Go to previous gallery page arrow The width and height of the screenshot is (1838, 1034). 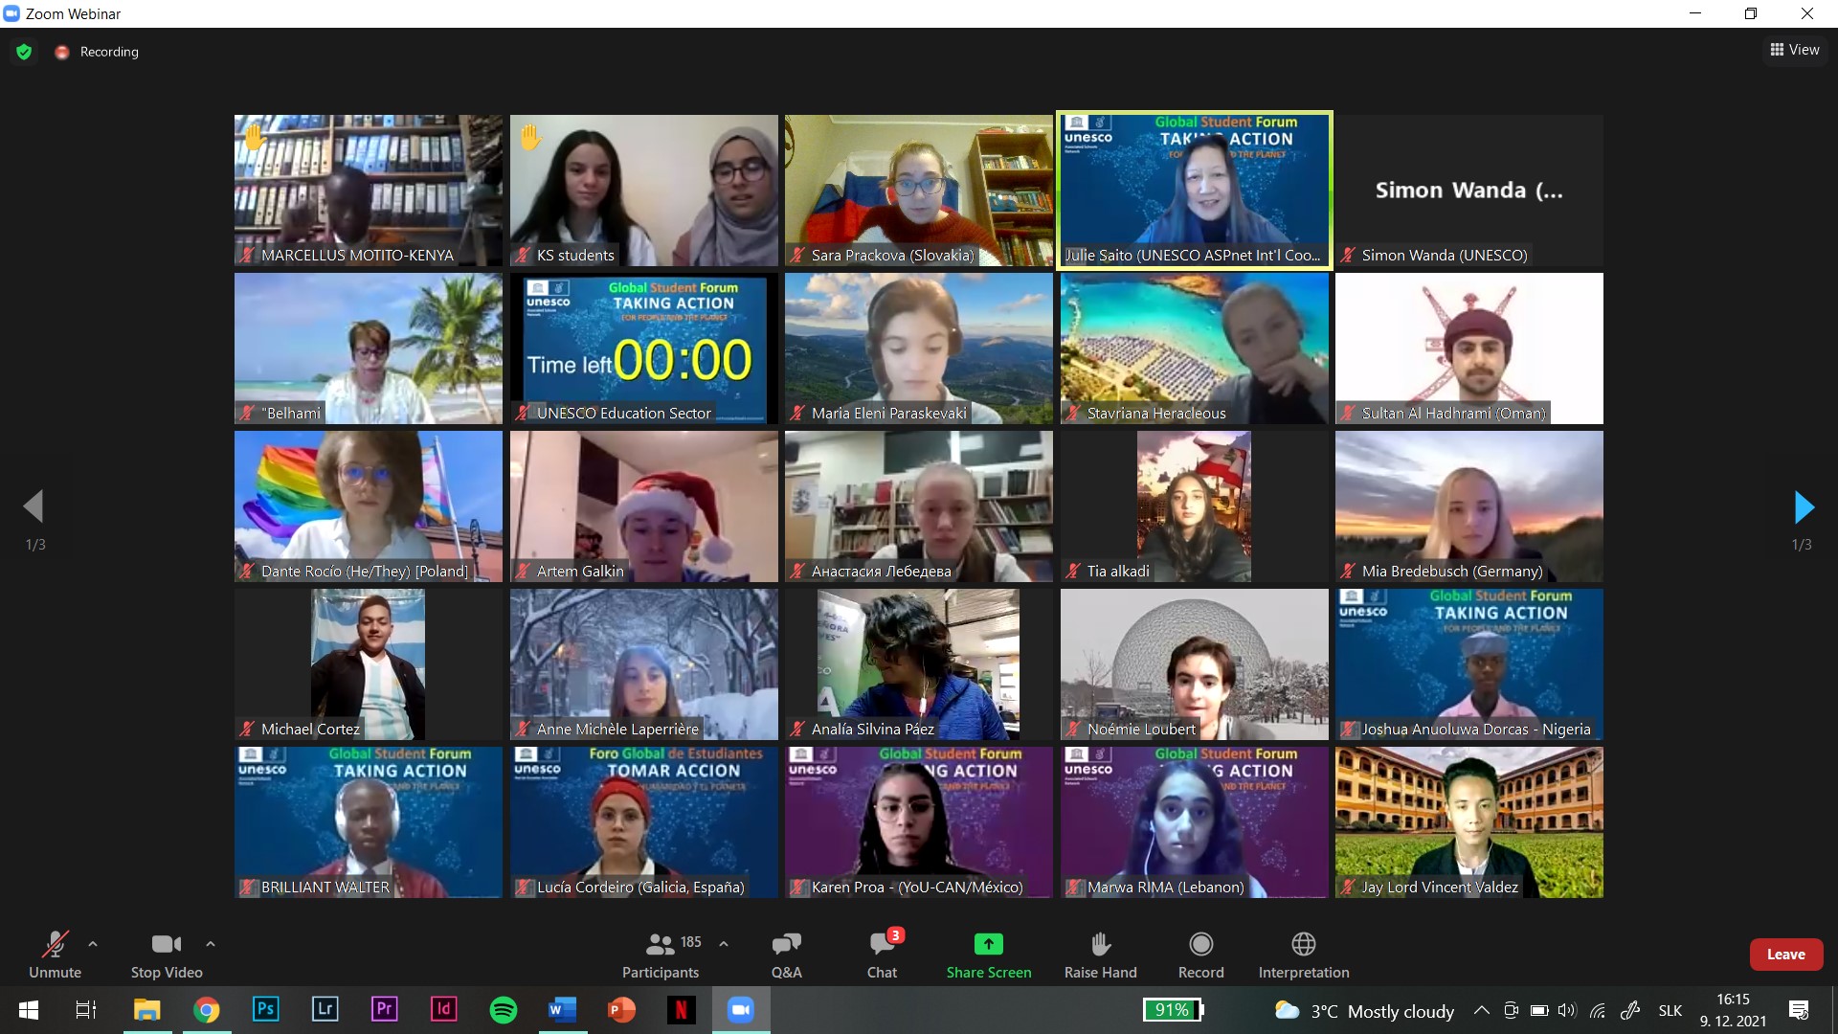pos(34,506)
